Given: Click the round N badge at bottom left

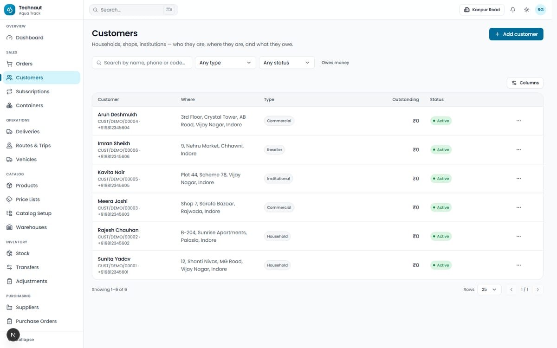Looking at the screenshot, I should 13,335.
